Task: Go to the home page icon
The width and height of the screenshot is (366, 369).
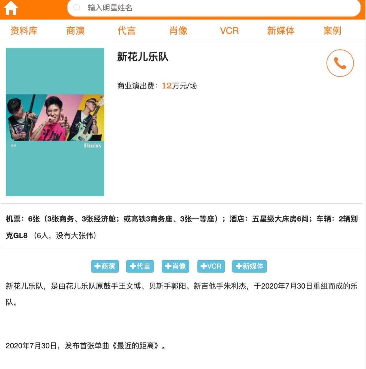Action: click(11, 8)
